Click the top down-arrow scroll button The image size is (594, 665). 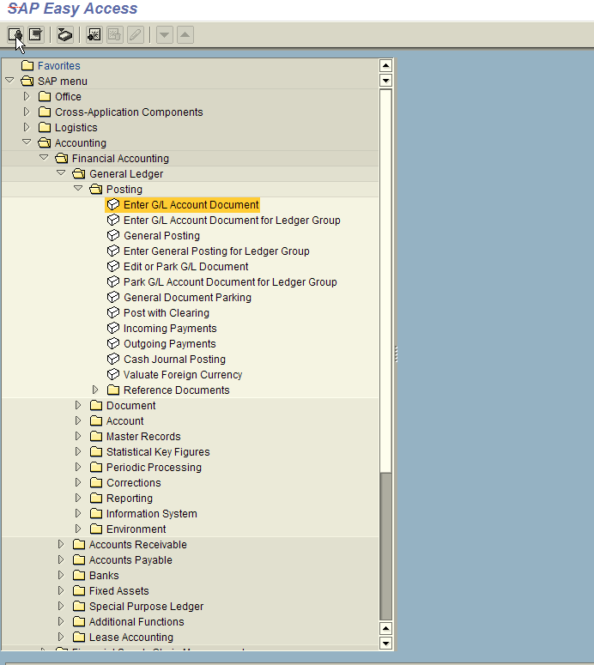coord(385,80)
